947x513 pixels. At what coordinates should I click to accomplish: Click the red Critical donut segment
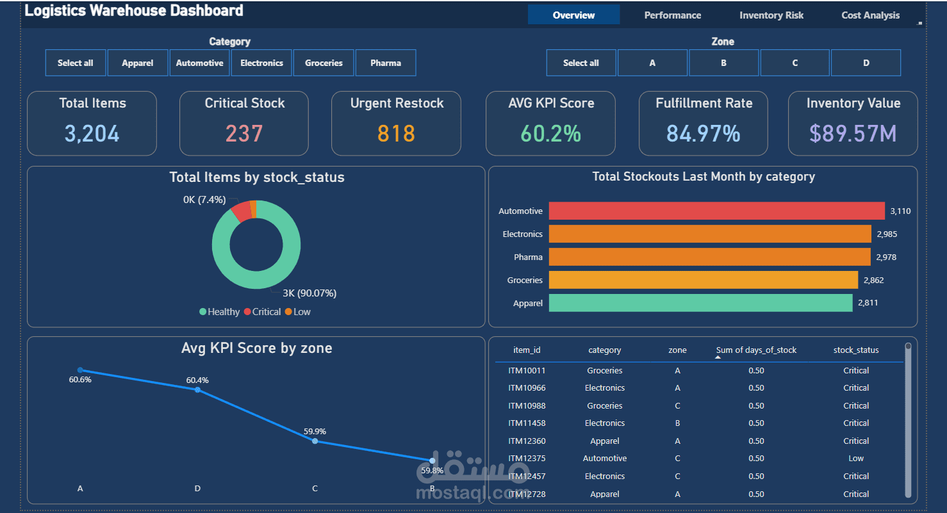tap(241, 211)
